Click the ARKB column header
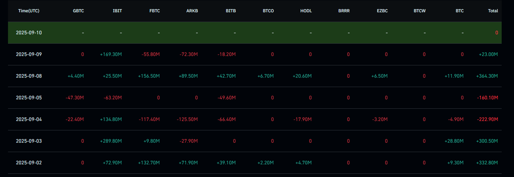This screenshot has width=514, height=177. tap(192, 11)
